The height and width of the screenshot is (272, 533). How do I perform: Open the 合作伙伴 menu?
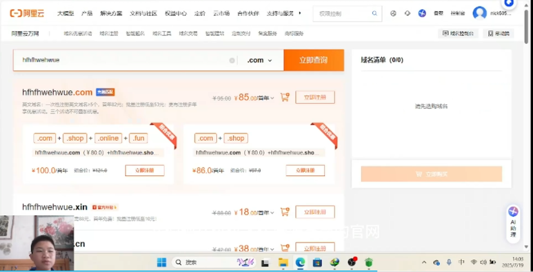[248, 14]
